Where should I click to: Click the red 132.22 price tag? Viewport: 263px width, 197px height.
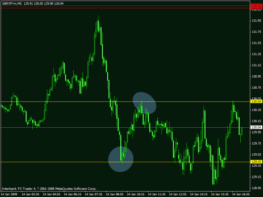[256, 5]
